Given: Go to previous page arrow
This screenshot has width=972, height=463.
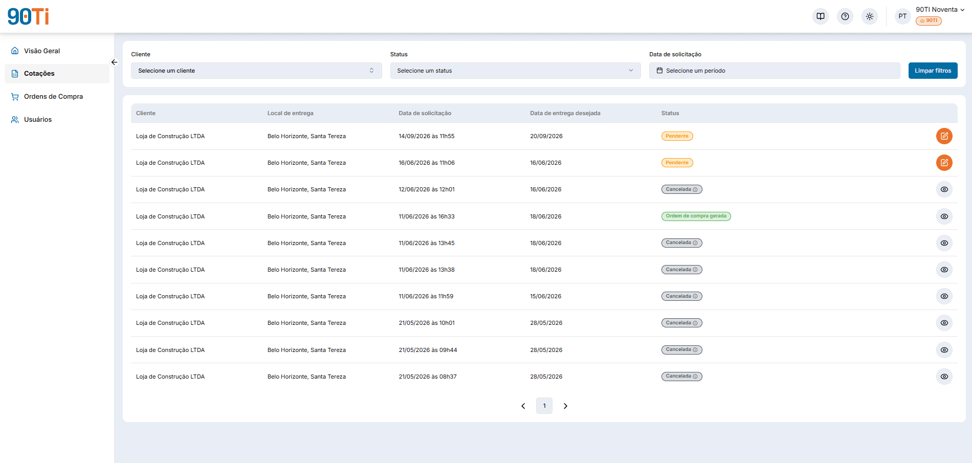Looking at the screenshot, I should click(x=523, y=406).
